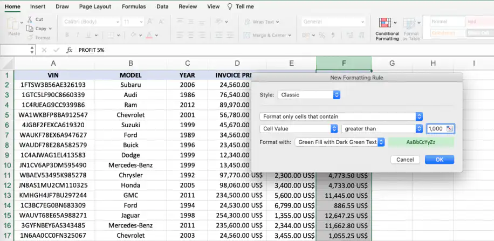Viewport: 494px width, 241px height.
Task: Click the red font color icon
Action: click(149, 35)
